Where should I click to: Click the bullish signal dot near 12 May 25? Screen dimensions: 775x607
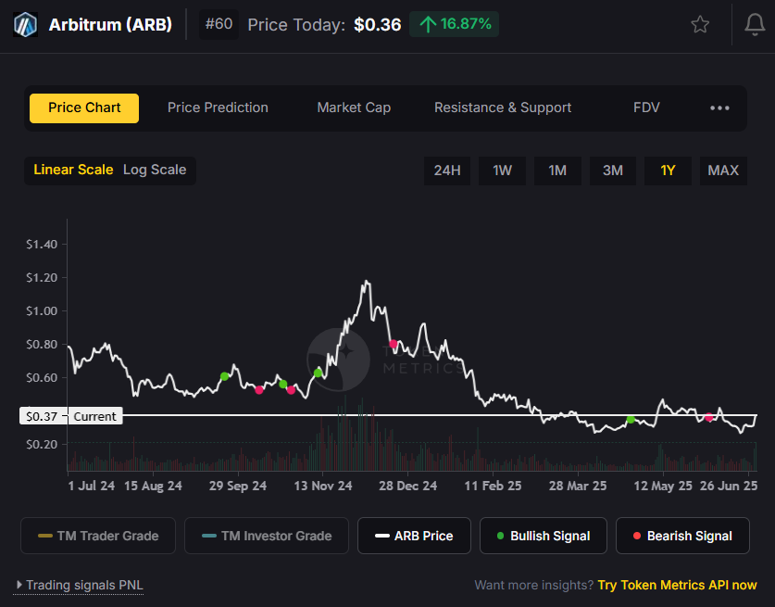click(631, 420)
